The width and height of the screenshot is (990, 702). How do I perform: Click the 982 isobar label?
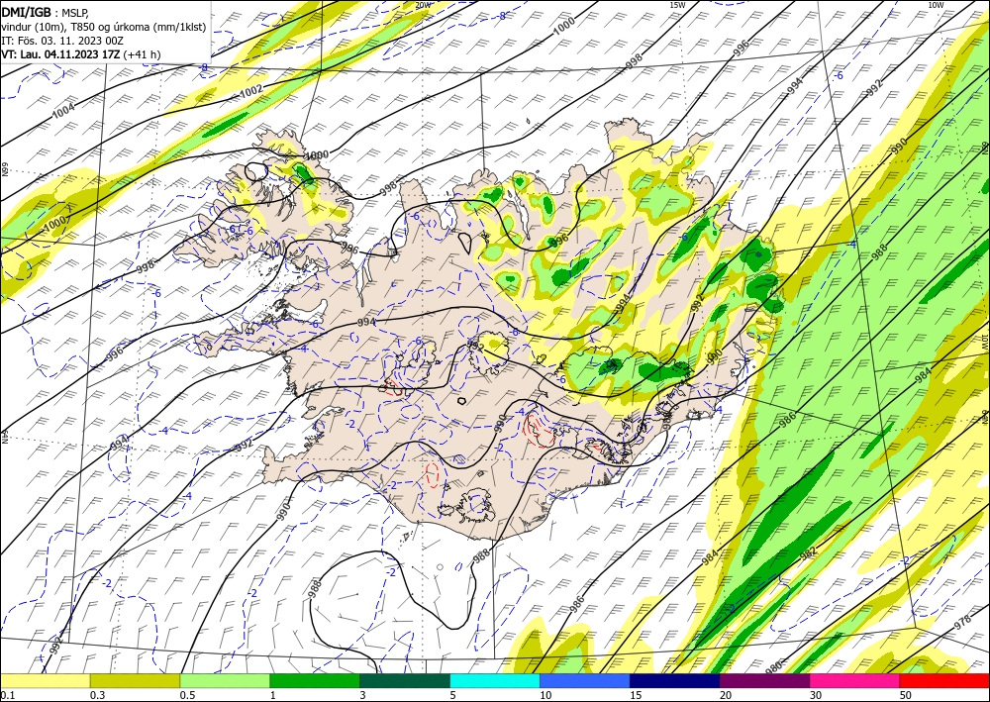pos(808,552)
